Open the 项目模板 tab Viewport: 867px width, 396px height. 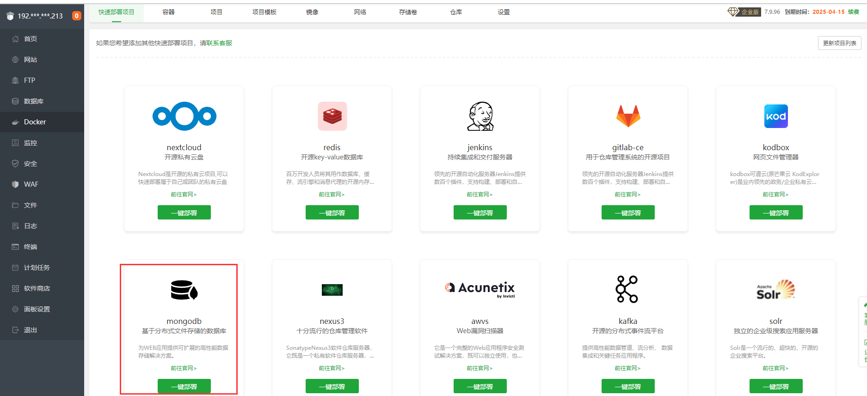(x=264, y=12)
